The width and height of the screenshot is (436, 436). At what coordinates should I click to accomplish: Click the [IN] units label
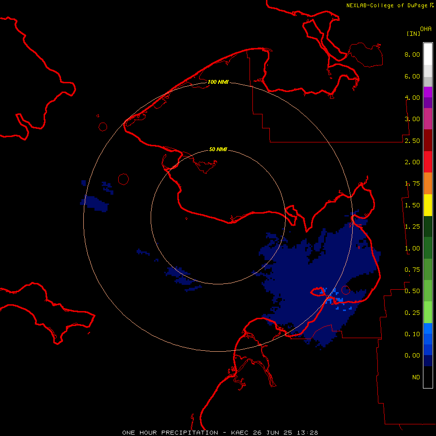[x=413, y=33]
